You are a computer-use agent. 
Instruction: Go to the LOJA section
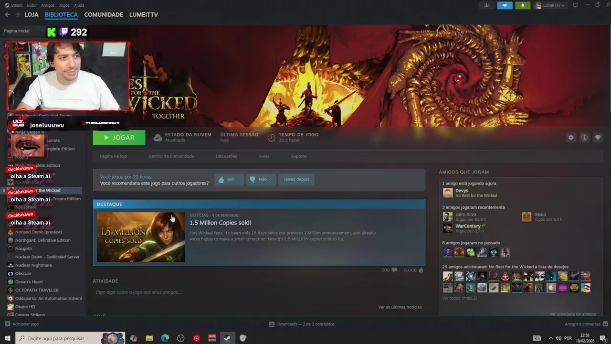32,15
